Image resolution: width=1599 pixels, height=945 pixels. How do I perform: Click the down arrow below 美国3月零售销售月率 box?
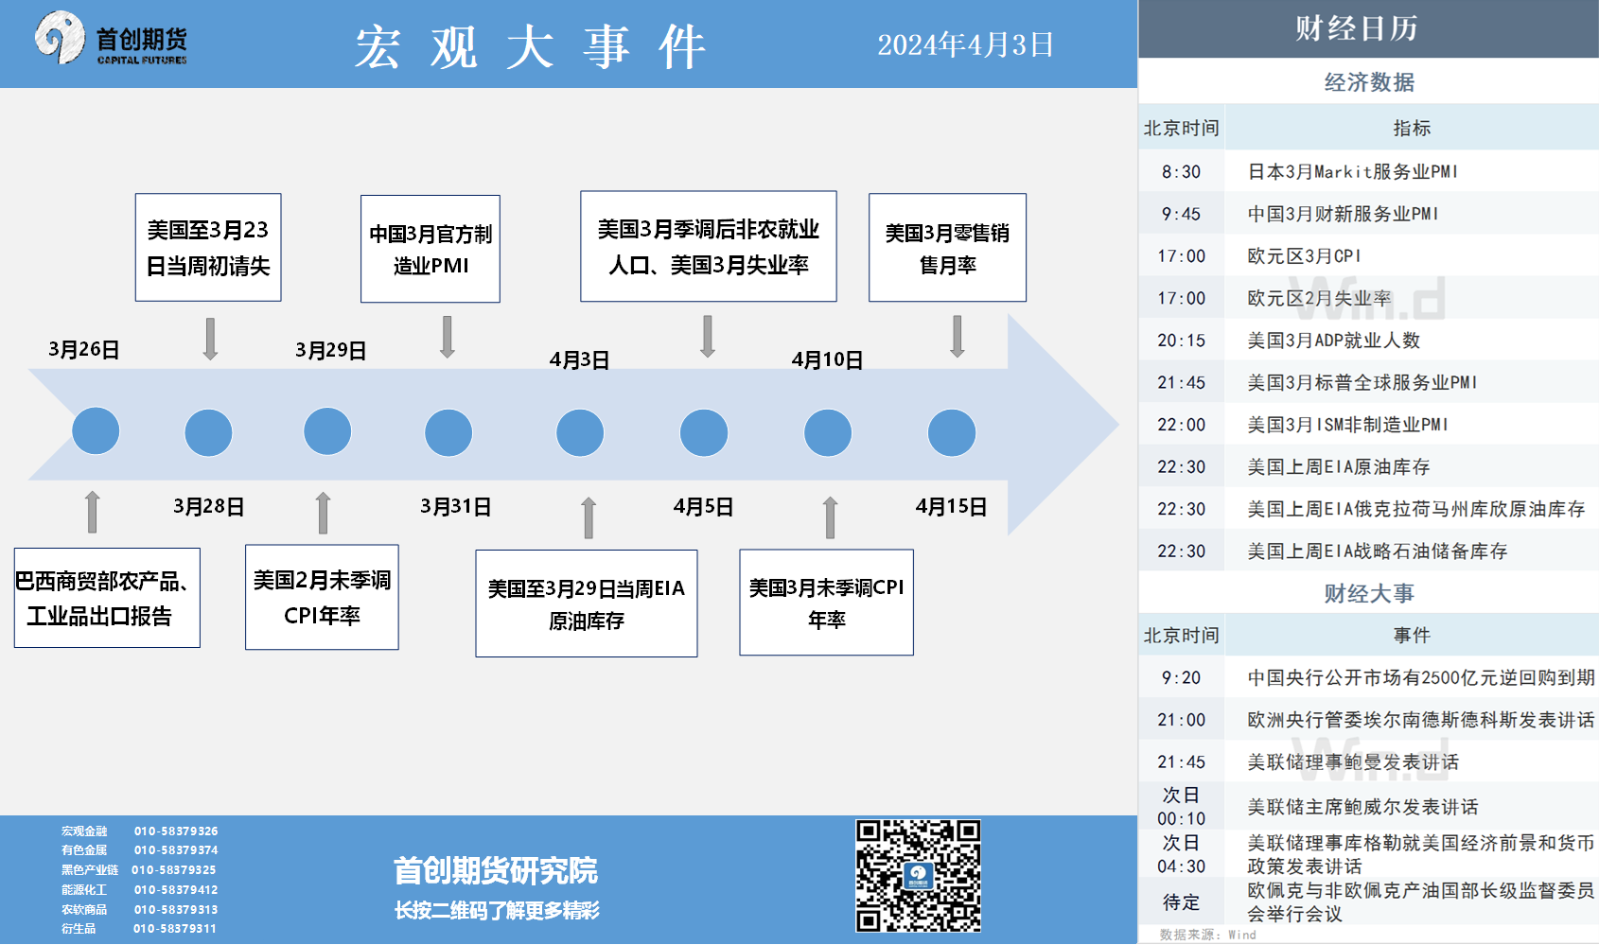pyautogui.click(x=958, y=337)
